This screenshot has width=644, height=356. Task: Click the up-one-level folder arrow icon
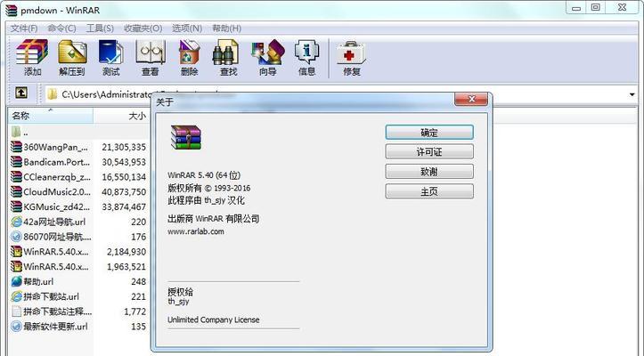(21, 93)
